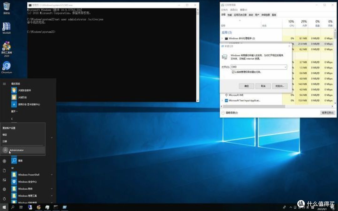Close the 新建任务 dialog with its X

tap(289, 46)
